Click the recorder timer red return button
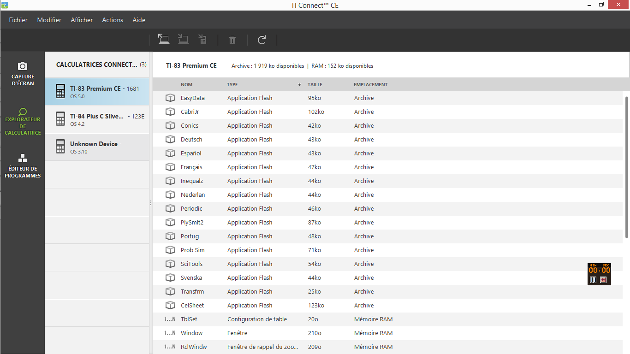Image resolution: width=630 pixels, height=354 pixels. 603,280
